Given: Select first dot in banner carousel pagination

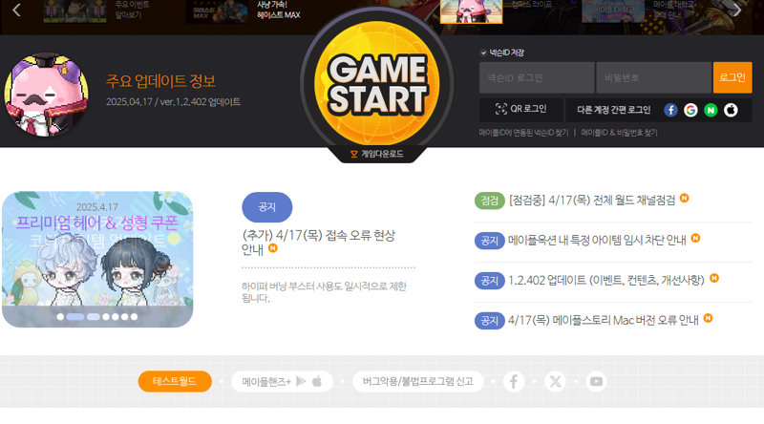Looking at the screenshot, I should coord(60,317).
